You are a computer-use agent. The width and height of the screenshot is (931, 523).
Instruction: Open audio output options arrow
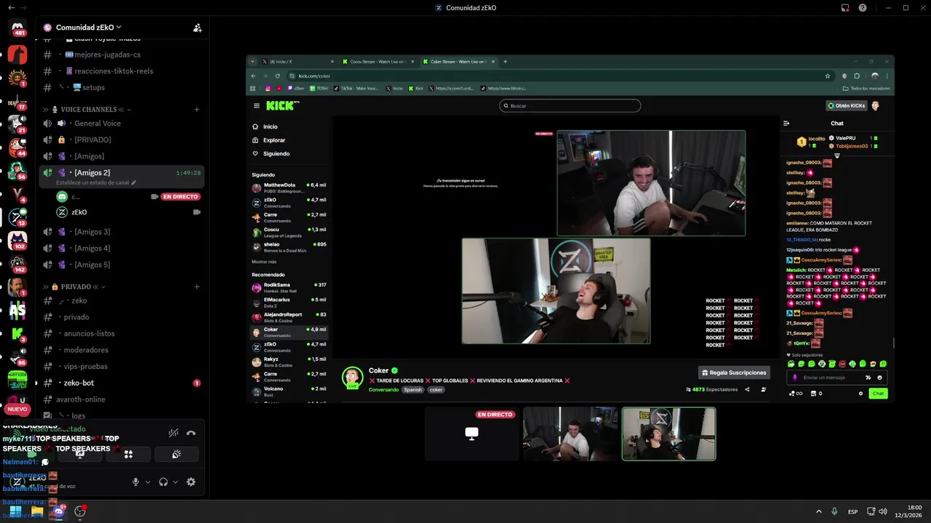[175, 482]
